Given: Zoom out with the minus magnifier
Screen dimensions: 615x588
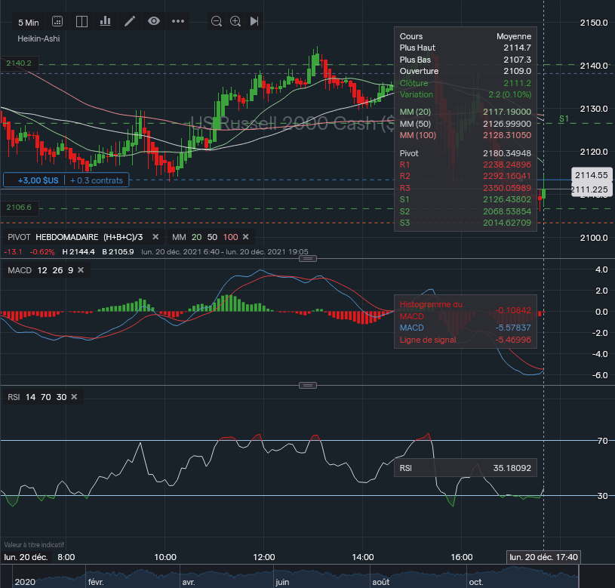Looking at the screenshot, I should (x=217, y=21).
